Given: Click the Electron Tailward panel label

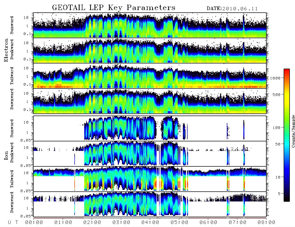Looking at the screenshot, I should pos(12,76).
